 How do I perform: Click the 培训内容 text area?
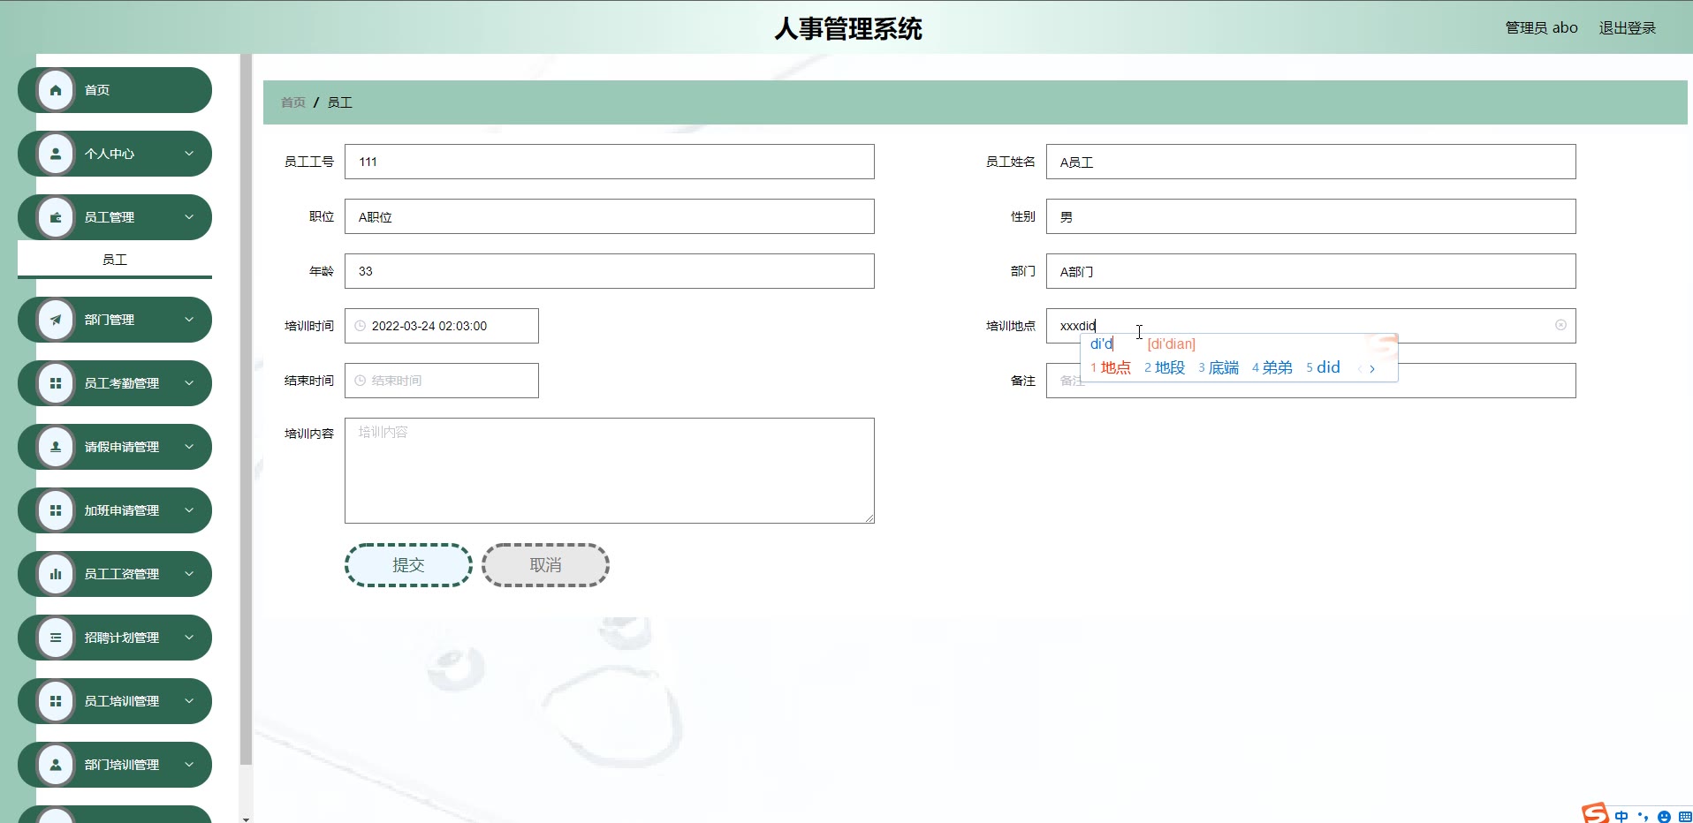tap(610, 471)
